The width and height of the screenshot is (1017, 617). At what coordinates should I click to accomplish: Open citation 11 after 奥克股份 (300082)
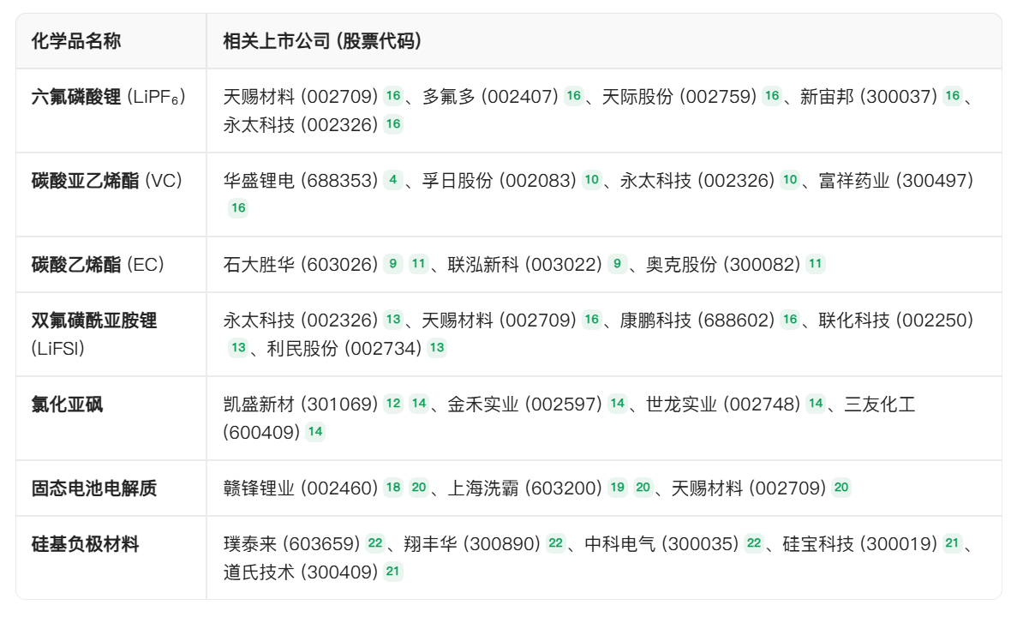pos(815,264)
